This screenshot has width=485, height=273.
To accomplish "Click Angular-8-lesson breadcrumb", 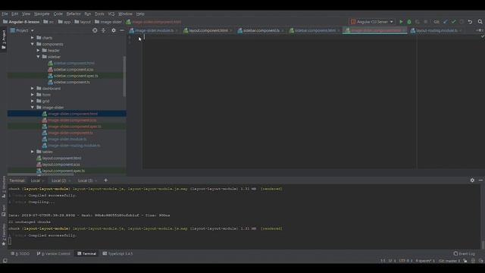I will point(21,22).
